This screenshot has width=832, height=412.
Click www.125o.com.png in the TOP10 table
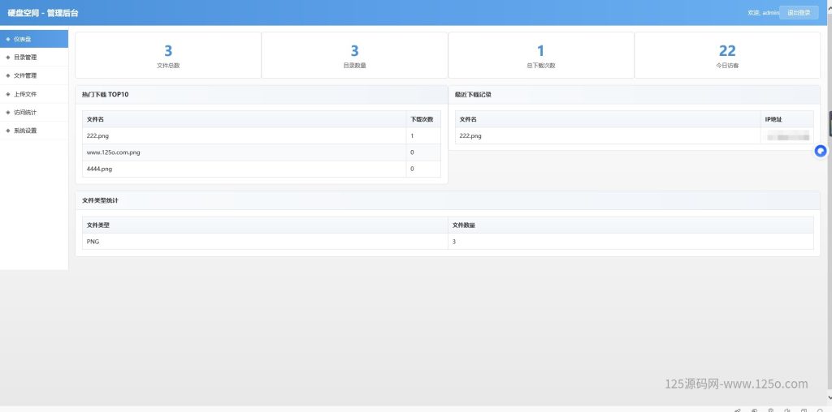[114, 152]
